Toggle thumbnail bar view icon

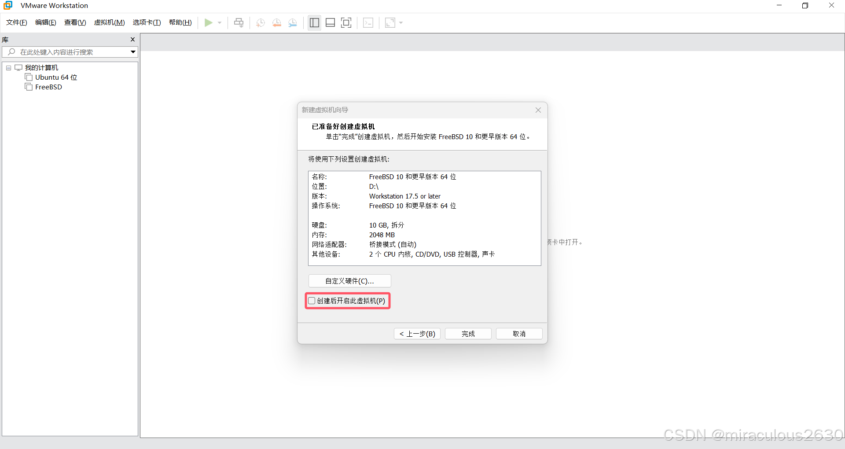coord(331,22)
